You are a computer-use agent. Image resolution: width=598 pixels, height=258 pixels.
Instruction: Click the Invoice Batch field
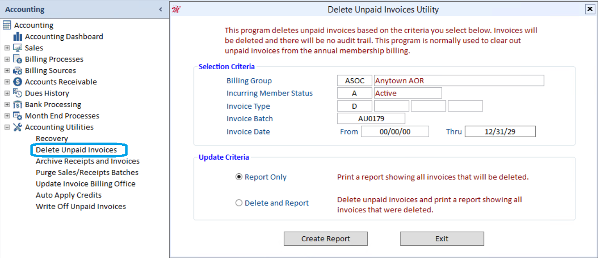coord(371,119)
